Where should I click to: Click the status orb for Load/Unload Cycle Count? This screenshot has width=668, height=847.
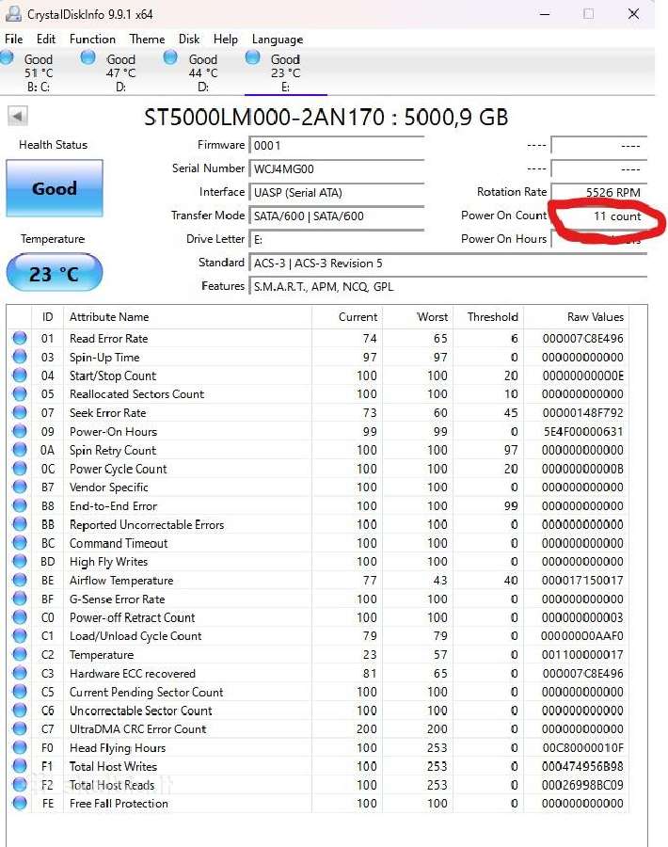(20, 636)
